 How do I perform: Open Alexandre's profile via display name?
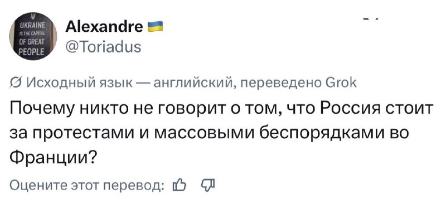click(x=104, y=27)
